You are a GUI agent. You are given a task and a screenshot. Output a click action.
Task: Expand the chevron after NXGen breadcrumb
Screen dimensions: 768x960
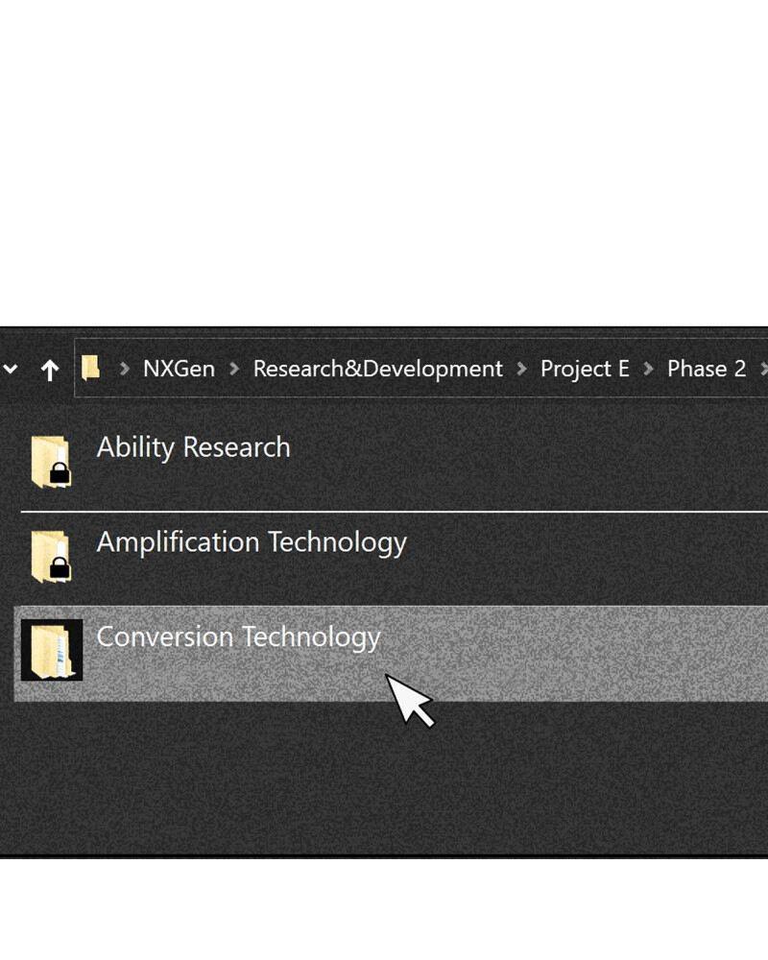pos(234,370)
